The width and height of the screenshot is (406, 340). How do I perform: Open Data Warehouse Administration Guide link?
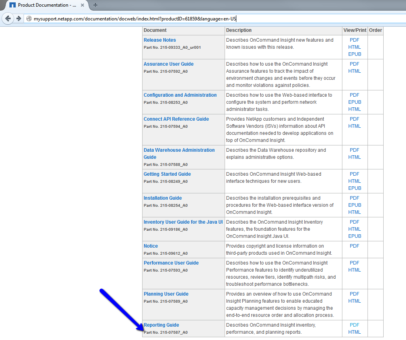tap(179, 154)
